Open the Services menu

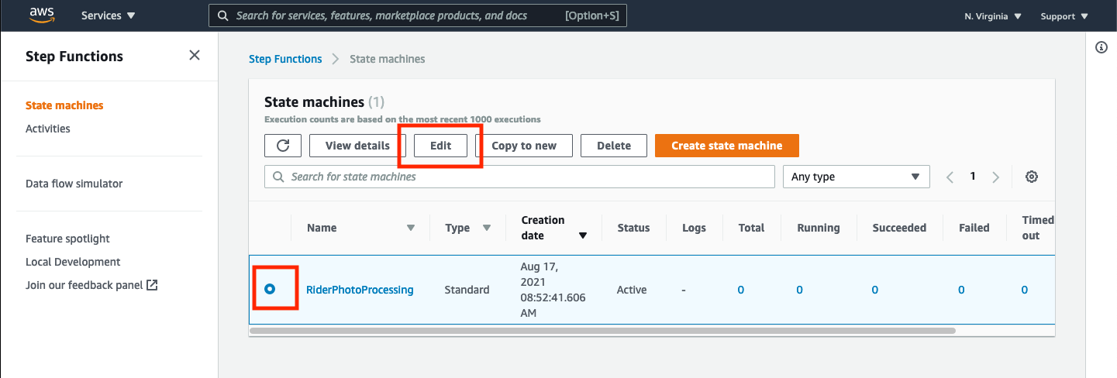click(x=108, y=15)
